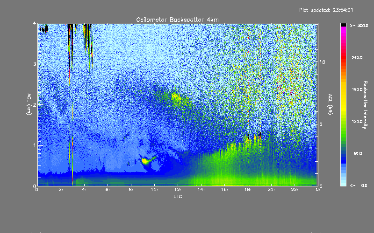
Task: Select the '22:' tick on the UTC axis
Action: (x=295, y=190)
